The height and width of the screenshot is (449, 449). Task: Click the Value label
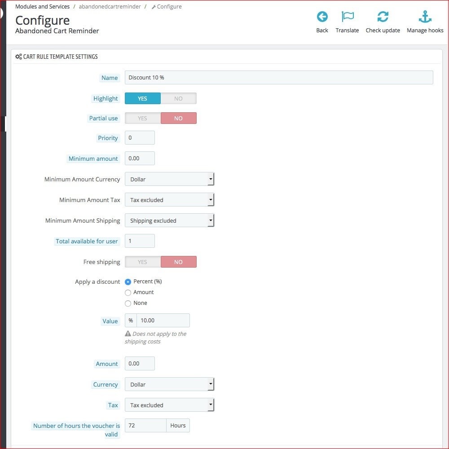pyautogui.click(x=110, y=321)
